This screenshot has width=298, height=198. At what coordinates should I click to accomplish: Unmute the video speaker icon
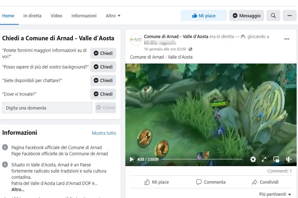tap(289, 159)
